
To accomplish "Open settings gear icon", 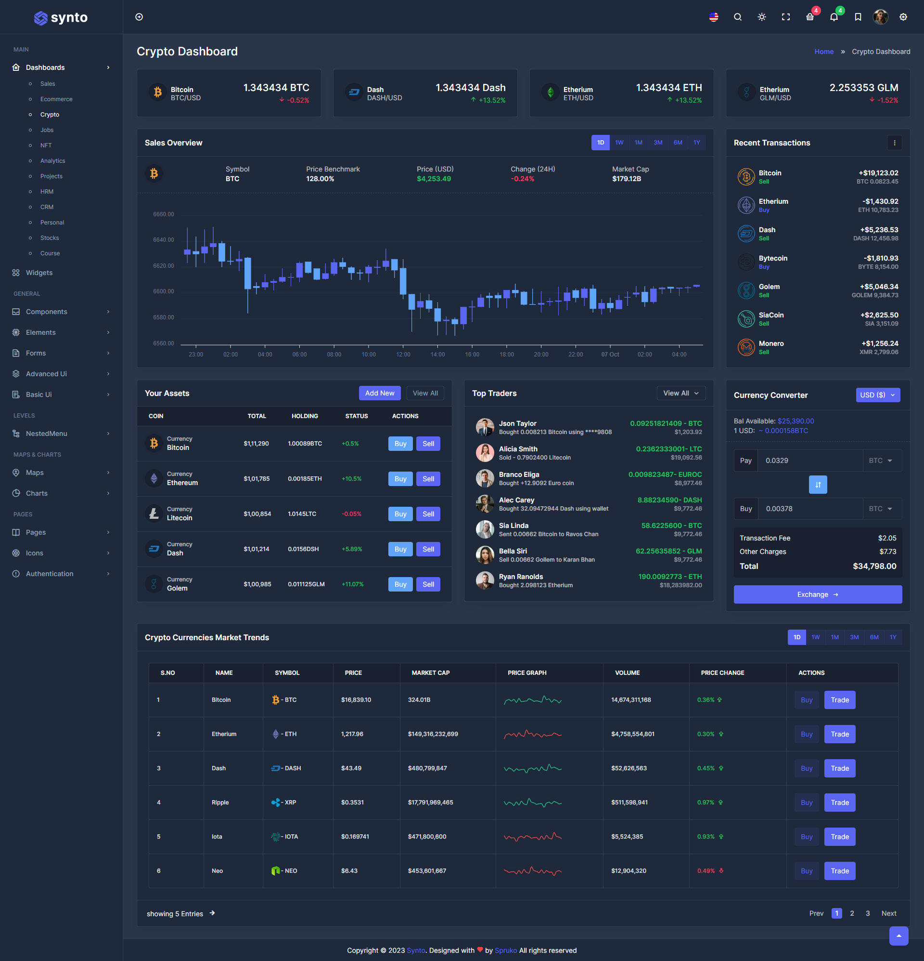I will (x=903, y=17).
